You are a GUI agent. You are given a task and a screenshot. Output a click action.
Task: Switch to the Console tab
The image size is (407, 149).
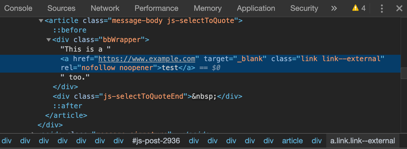[x=18, y=8]
